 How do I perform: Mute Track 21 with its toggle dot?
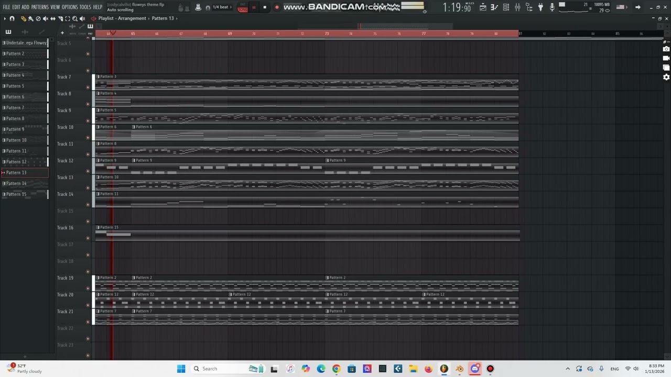coord(88,322)
